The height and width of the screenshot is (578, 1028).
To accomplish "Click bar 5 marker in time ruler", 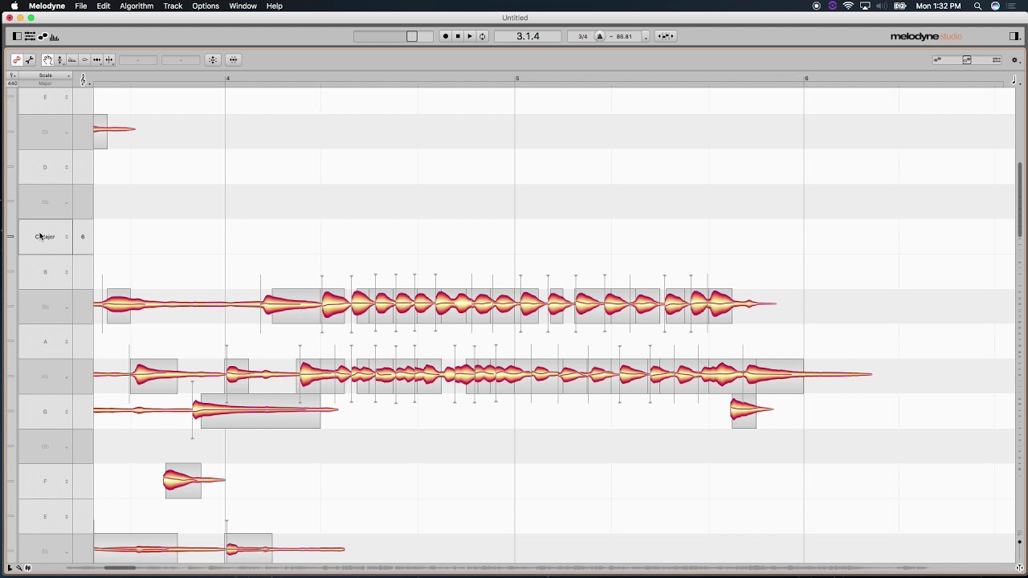I will 517,79.
